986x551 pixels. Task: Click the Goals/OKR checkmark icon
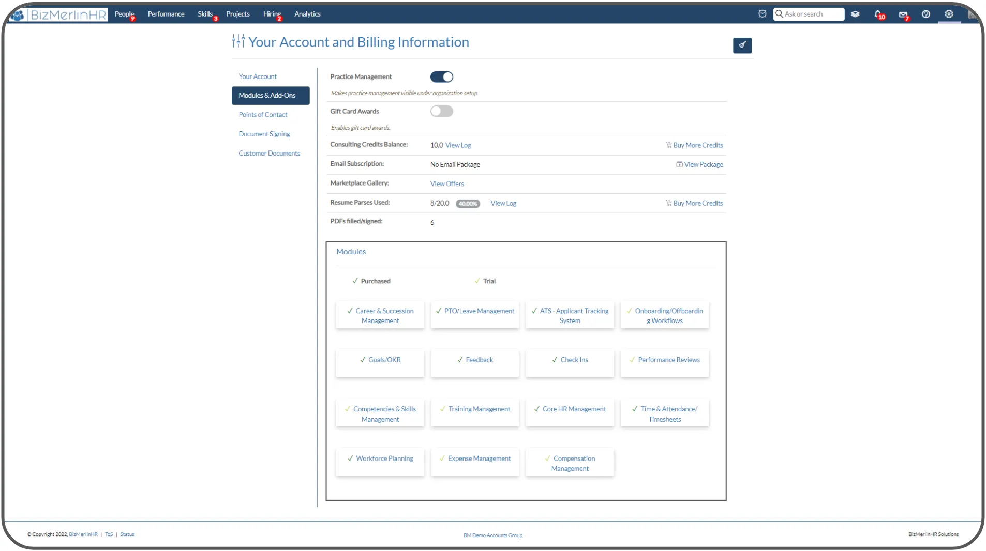pyautogui.click(x=363, y=360)
